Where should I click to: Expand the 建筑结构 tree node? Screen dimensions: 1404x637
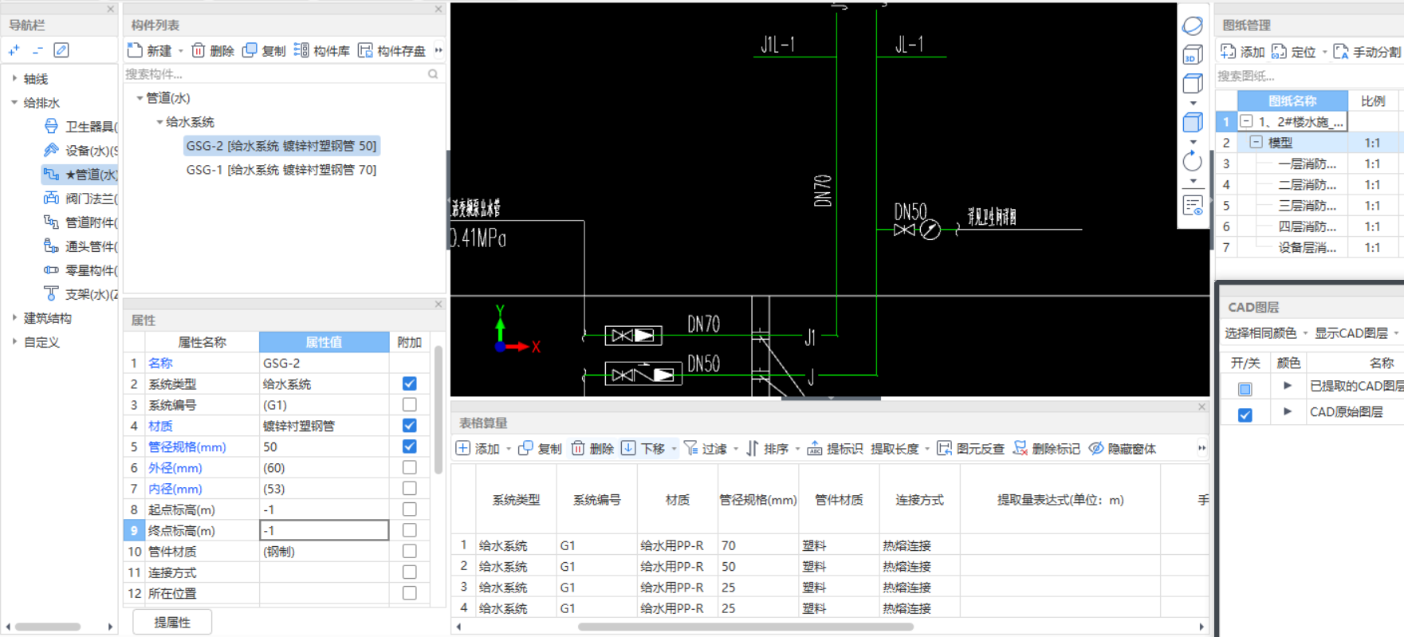pyautogui.click(x=14, y=317)
